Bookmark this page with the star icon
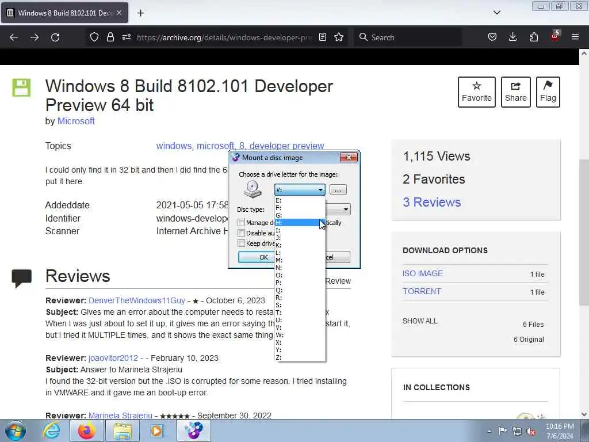The height and width of the screenshot is (442, 589). [x=339, y=37]
